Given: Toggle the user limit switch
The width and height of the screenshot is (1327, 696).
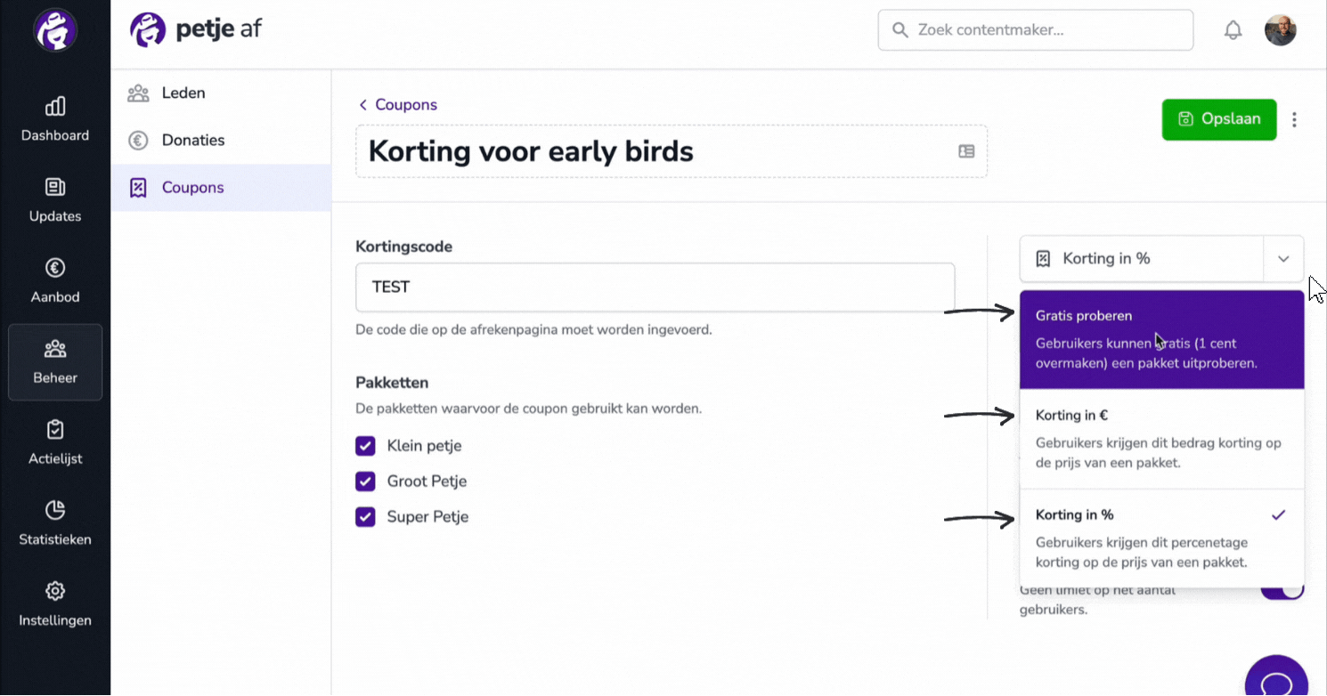Looking at the screenshot, I should coord(1282,590).
